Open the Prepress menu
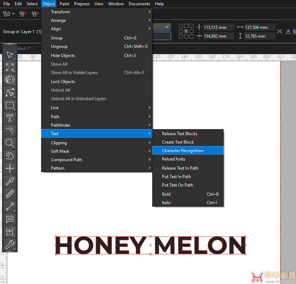Image resolution: width=296 pixels, height=284 pixels. [82, 4]
